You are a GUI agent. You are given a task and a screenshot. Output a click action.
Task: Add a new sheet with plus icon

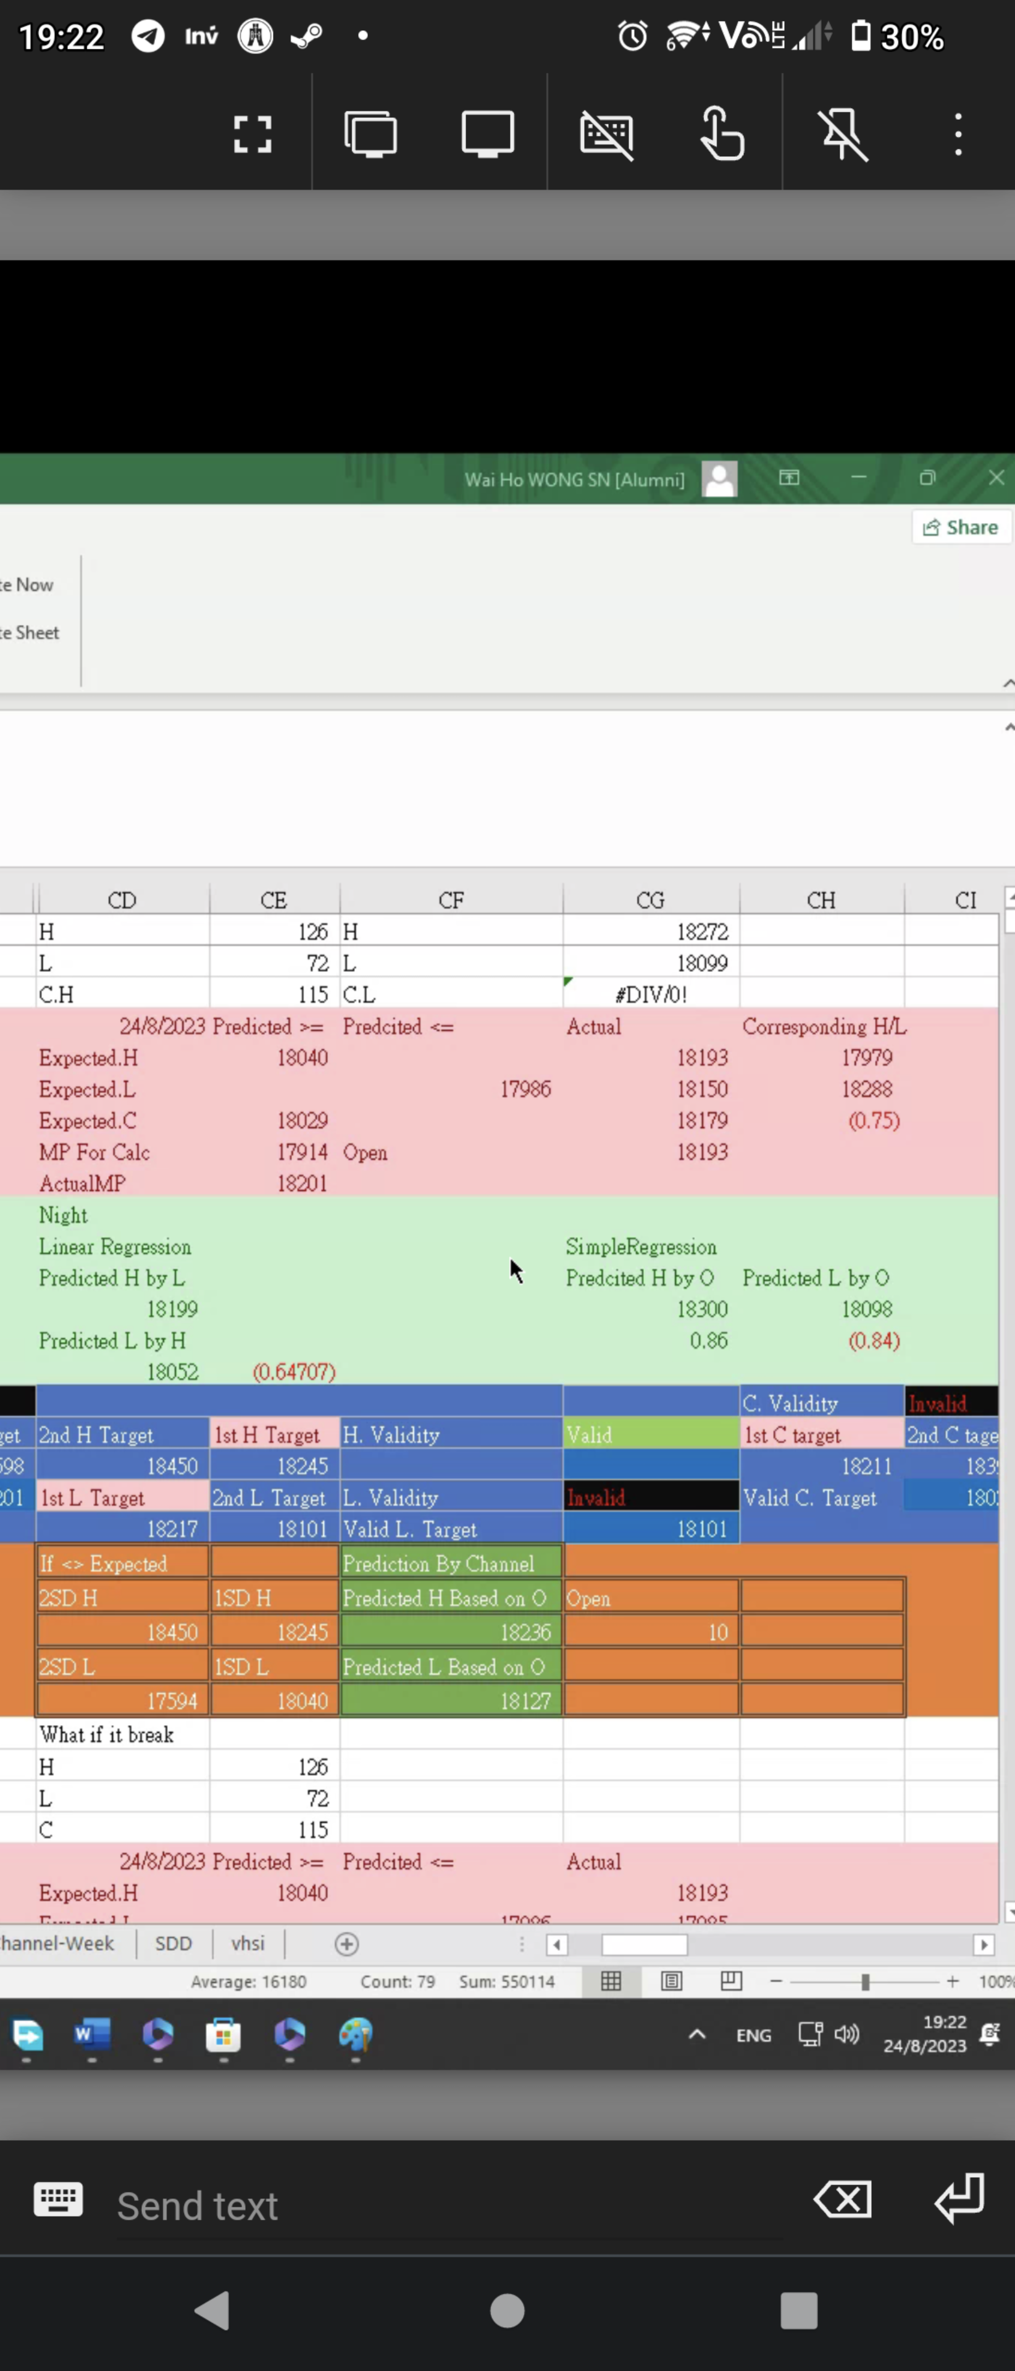point(347,1944)
